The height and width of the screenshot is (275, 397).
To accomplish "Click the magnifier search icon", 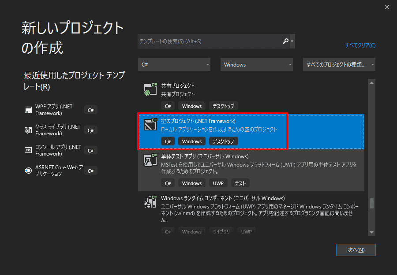I will (x=285, y=41).
